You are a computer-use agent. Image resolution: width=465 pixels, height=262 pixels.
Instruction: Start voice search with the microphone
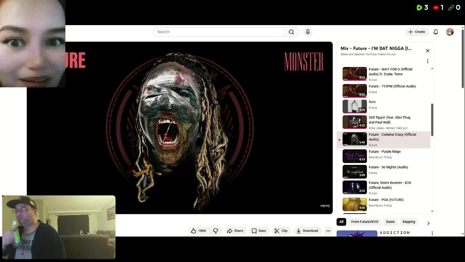(308, 32)
